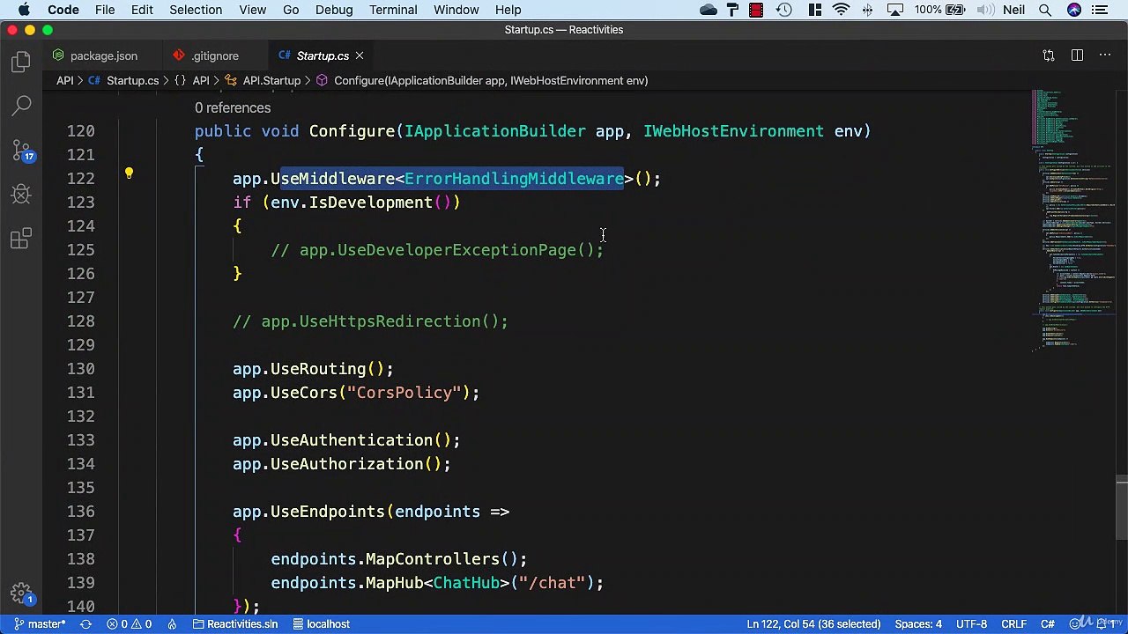Click the synchronize changes icon in status bar
Screen dimensions: 1128x634
(85, 623)
